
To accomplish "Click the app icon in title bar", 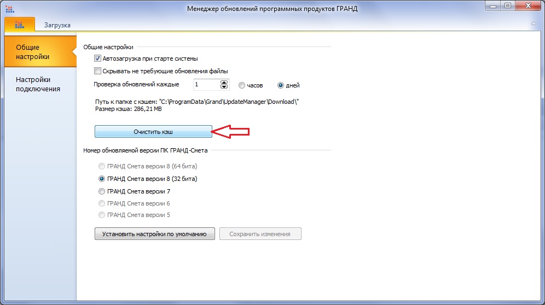I will tap(10, 8).
